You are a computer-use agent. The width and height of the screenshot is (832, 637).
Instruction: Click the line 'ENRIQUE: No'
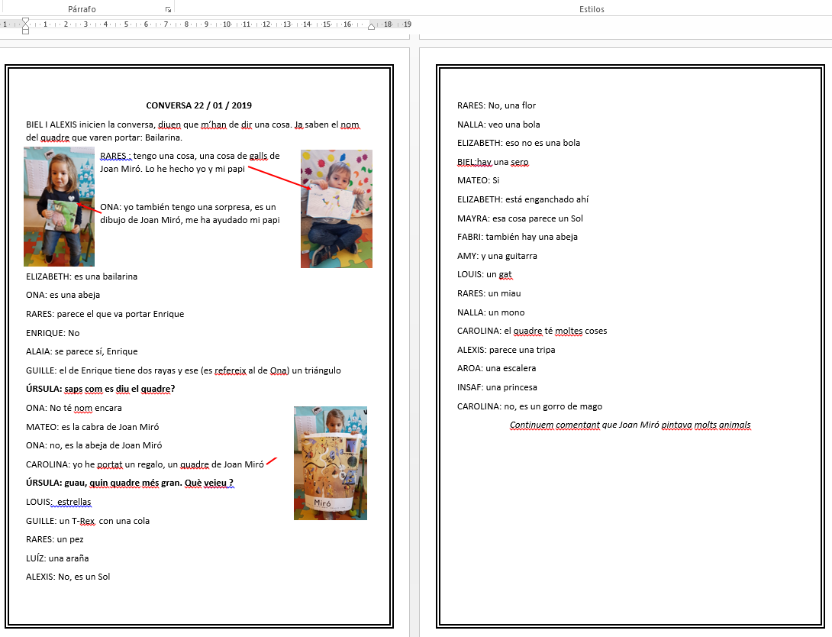(53, 333)
